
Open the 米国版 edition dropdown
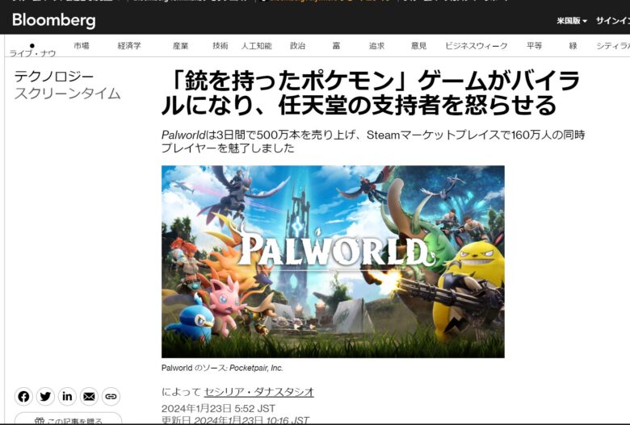point(571,20)
